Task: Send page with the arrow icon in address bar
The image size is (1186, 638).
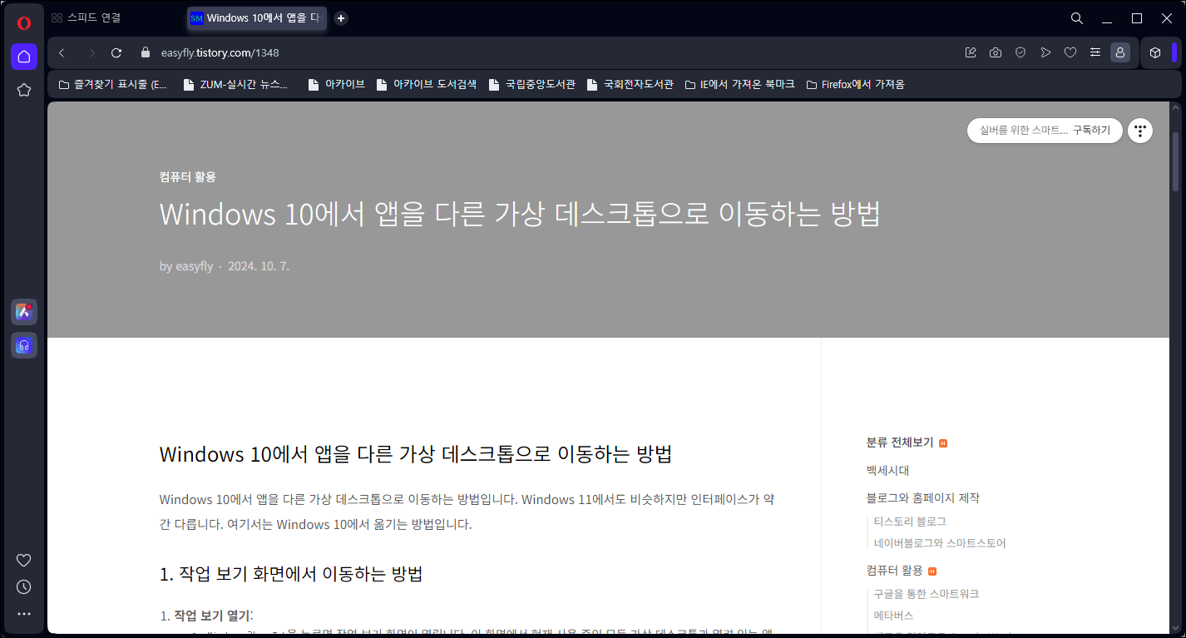Action: coord(1045,52)
